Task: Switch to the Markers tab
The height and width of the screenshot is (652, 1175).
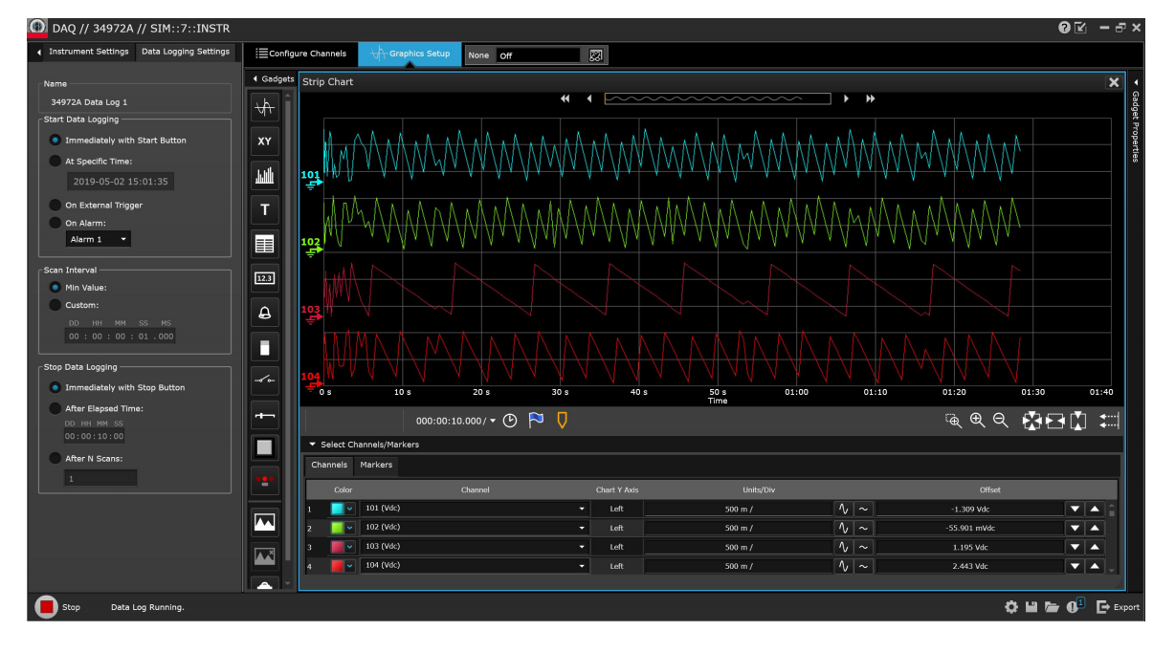Action: [x=376, y=466]
